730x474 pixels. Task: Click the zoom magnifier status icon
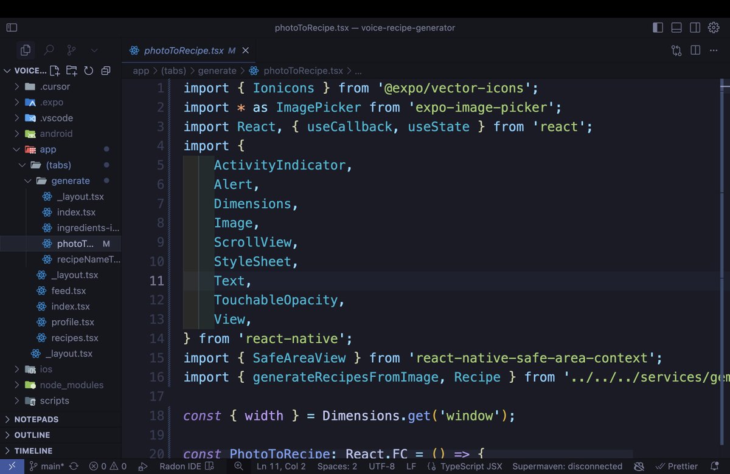point(238,466)
